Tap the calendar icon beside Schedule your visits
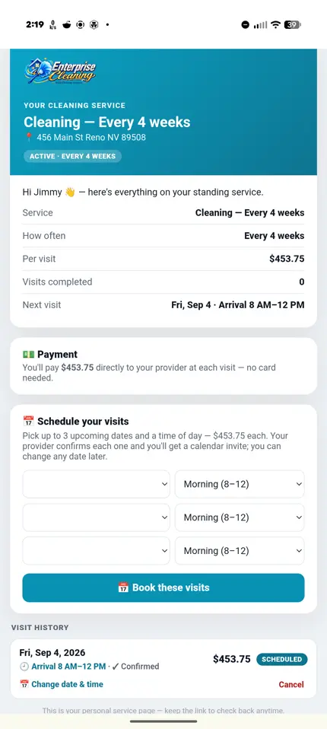This screenshot has height=729, width=327. tap(28, 422)
